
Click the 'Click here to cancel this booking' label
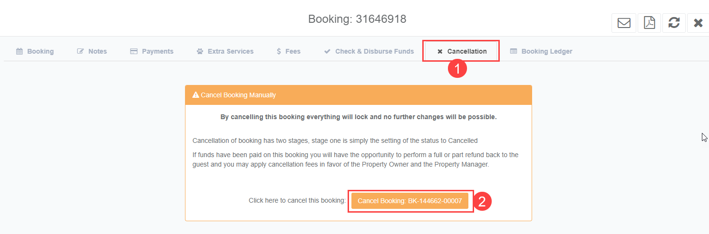point(297,201)
